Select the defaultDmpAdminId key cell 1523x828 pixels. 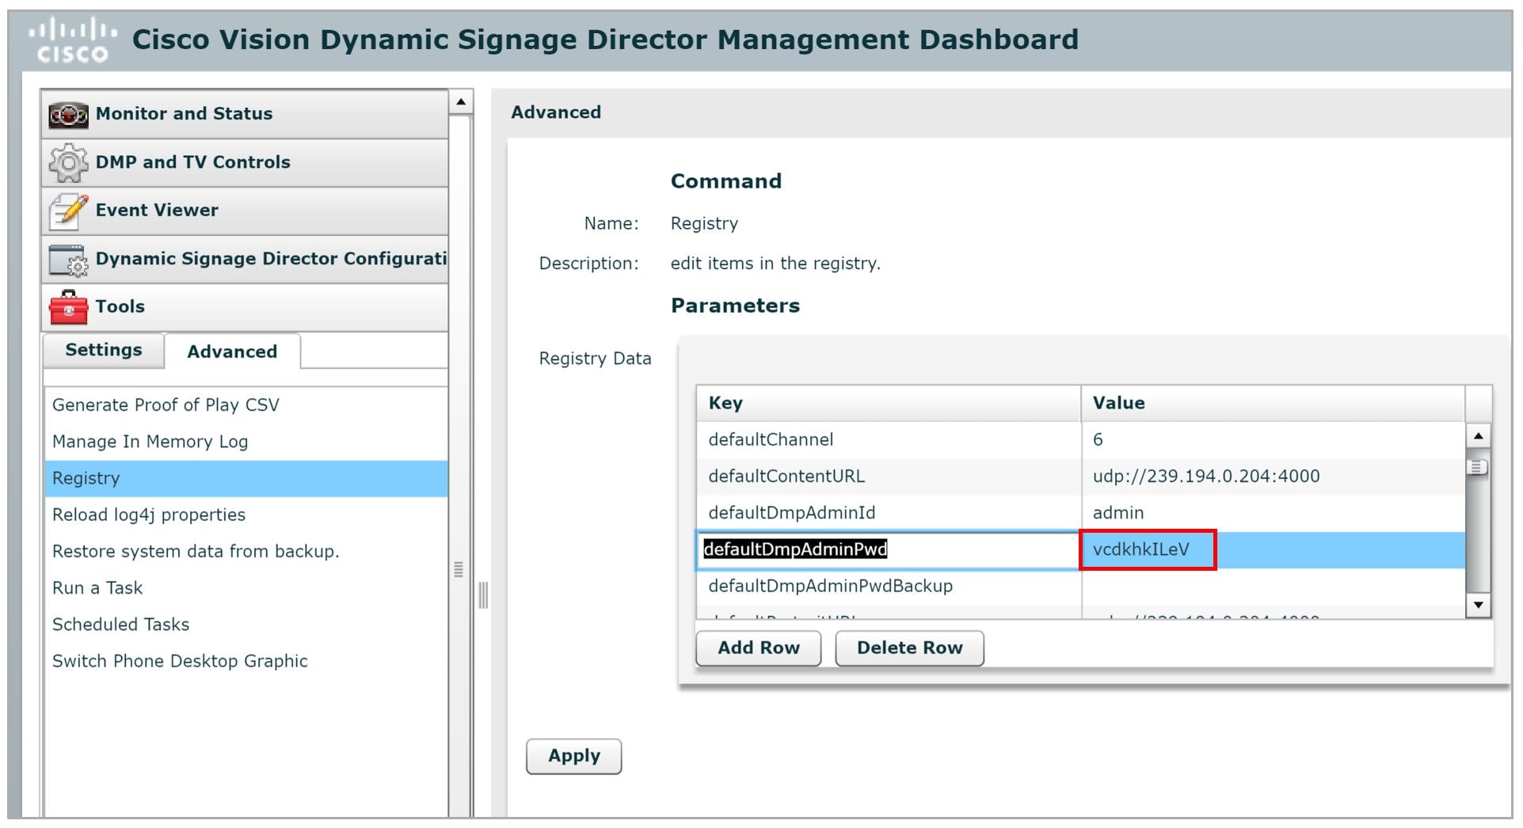point(889,513)
